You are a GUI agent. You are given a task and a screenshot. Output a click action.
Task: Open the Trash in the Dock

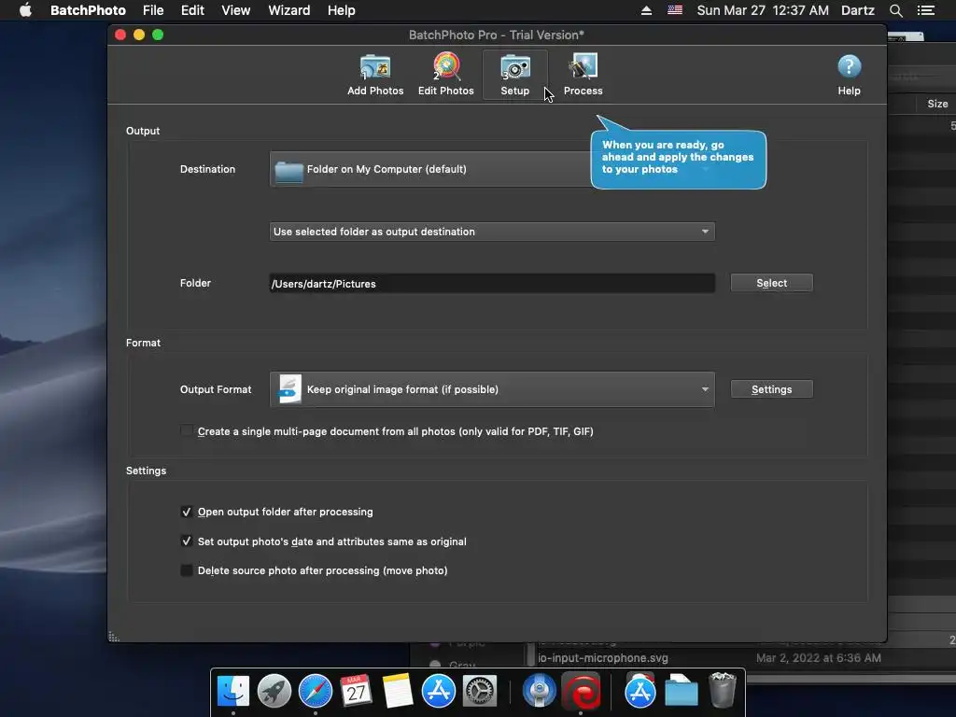723,690
